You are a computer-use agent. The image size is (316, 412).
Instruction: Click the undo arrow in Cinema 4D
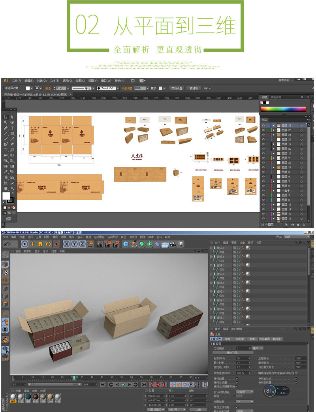pos(7,244)
